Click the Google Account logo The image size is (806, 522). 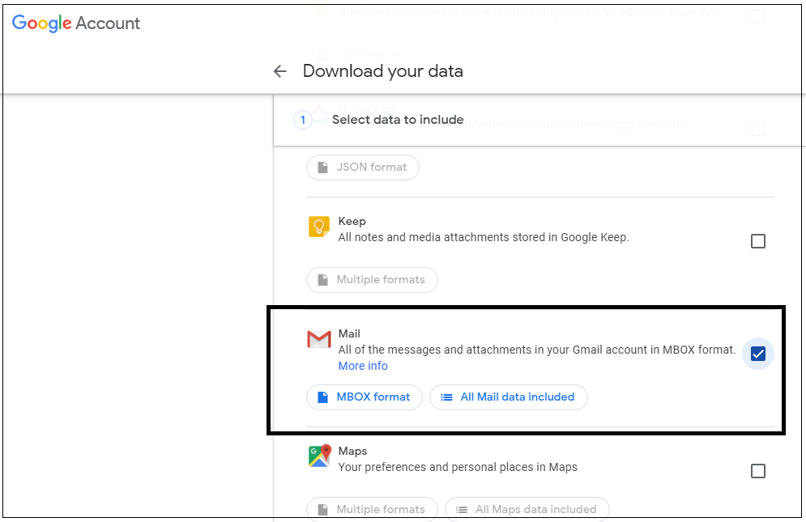(x=76, y=23)
